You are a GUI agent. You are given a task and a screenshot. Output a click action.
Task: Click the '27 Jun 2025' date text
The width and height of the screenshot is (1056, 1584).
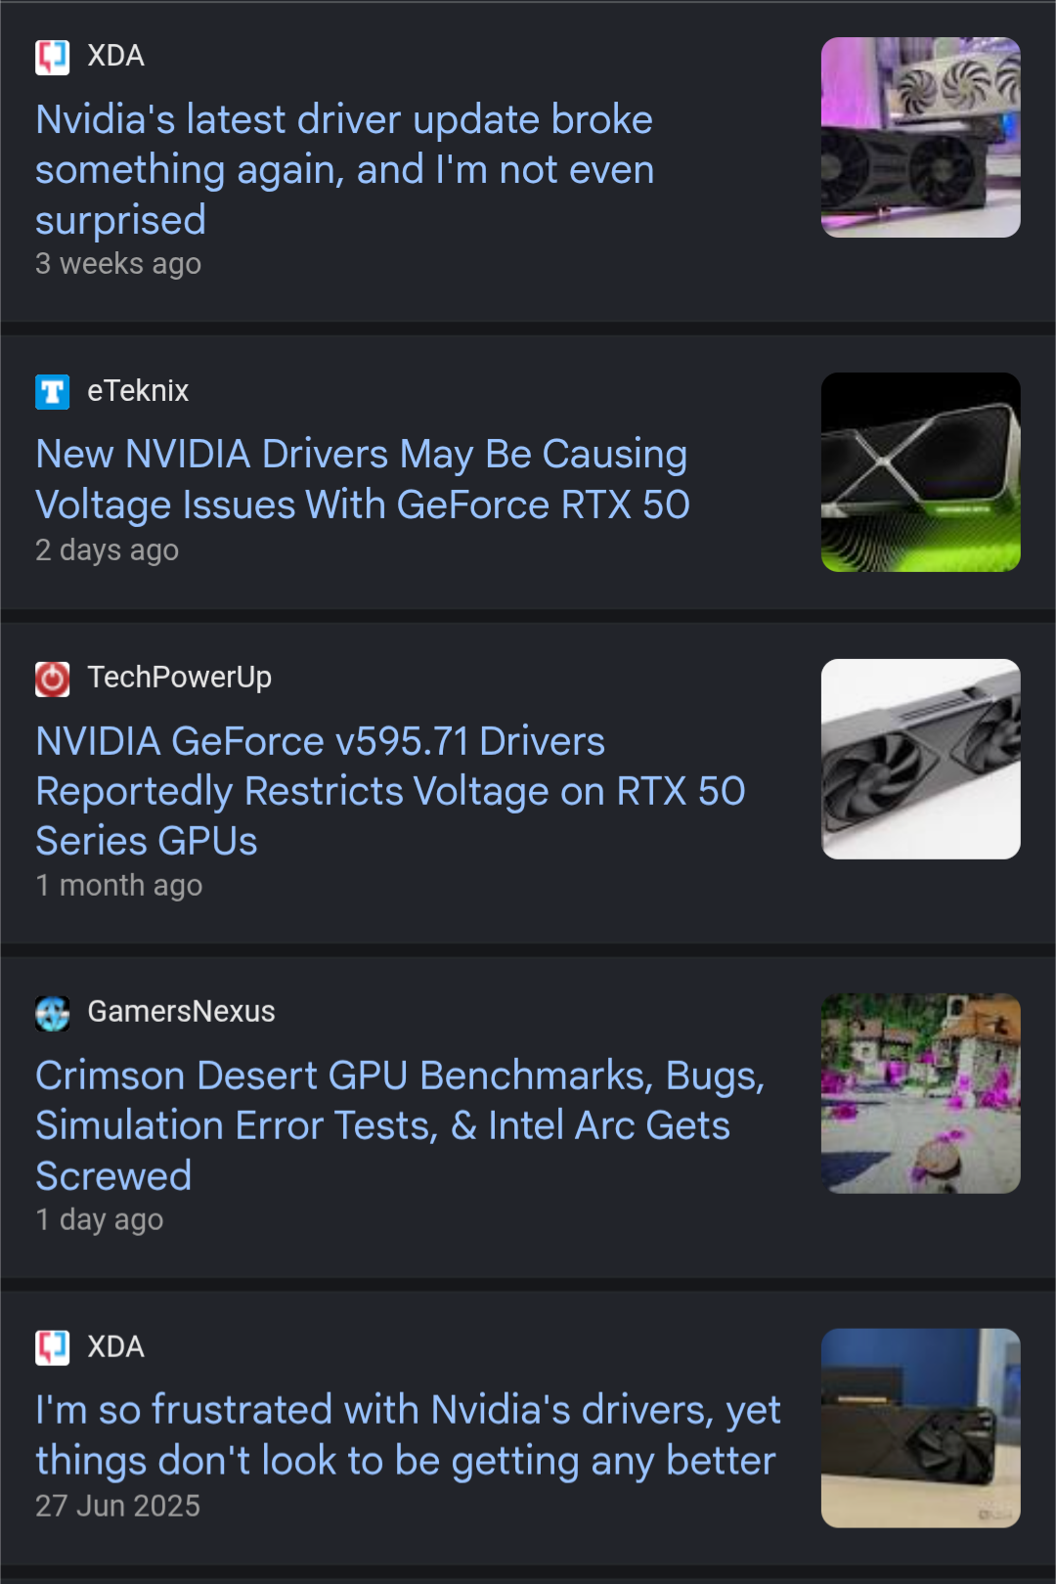[117, 1506]
